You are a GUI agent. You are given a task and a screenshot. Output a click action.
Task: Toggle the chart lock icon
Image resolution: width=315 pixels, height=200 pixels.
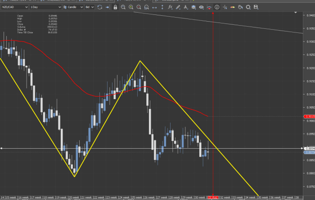(115, 7)
